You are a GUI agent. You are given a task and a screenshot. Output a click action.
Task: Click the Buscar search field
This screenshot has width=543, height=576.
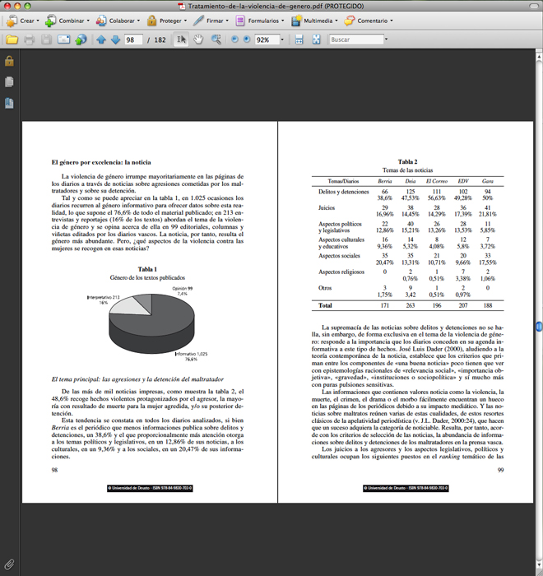tap(356, 39)
